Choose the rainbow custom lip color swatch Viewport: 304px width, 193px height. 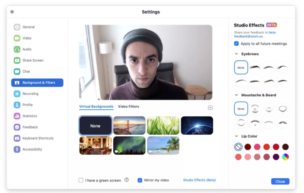[285, 157]
